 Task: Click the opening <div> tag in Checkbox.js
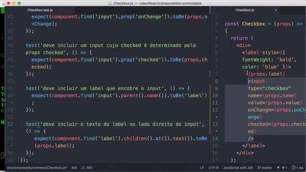coord(243,45)
